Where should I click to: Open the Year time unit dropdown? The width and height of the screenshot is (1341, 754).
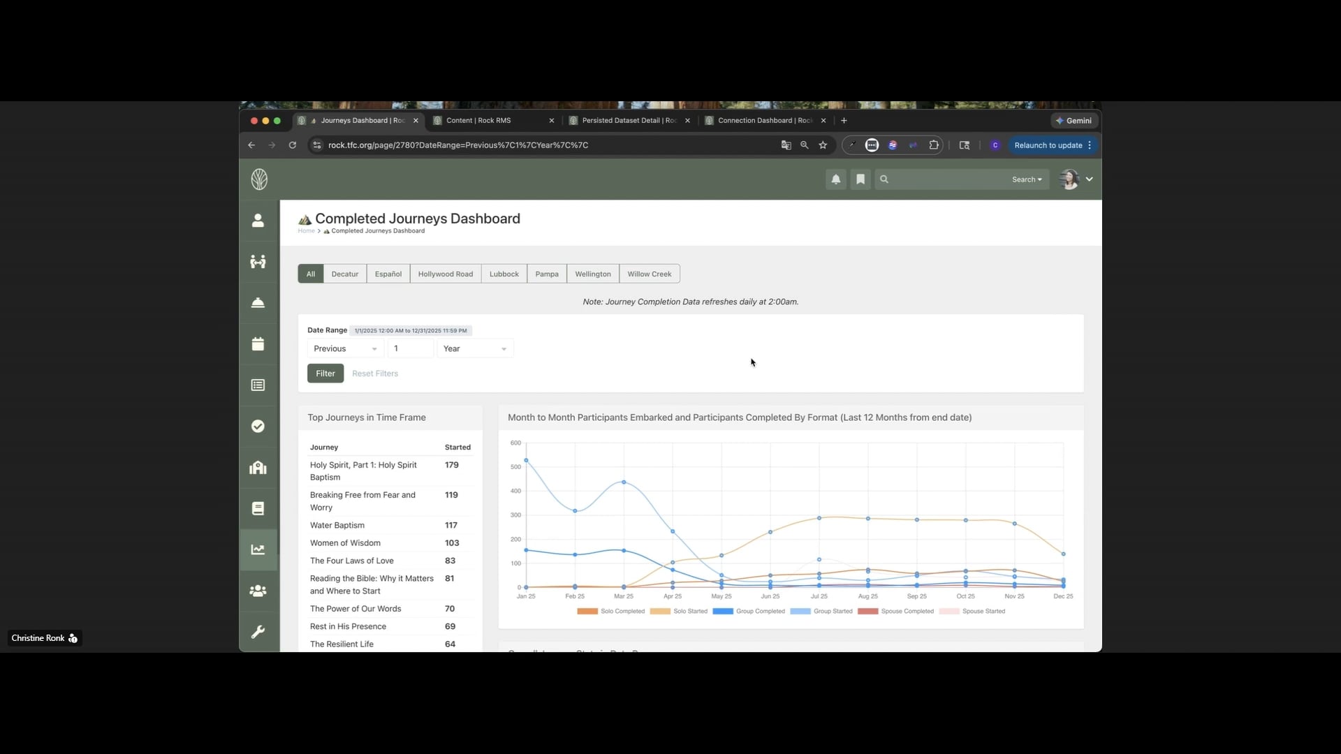474,348
